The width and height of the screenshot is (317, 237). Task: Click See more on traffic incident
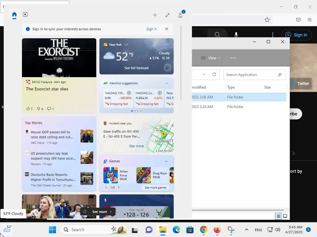point(137,146)
